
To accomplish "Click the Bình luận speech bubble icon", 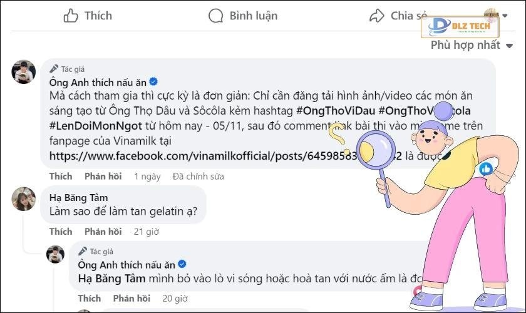I will (x=215, y=16).
